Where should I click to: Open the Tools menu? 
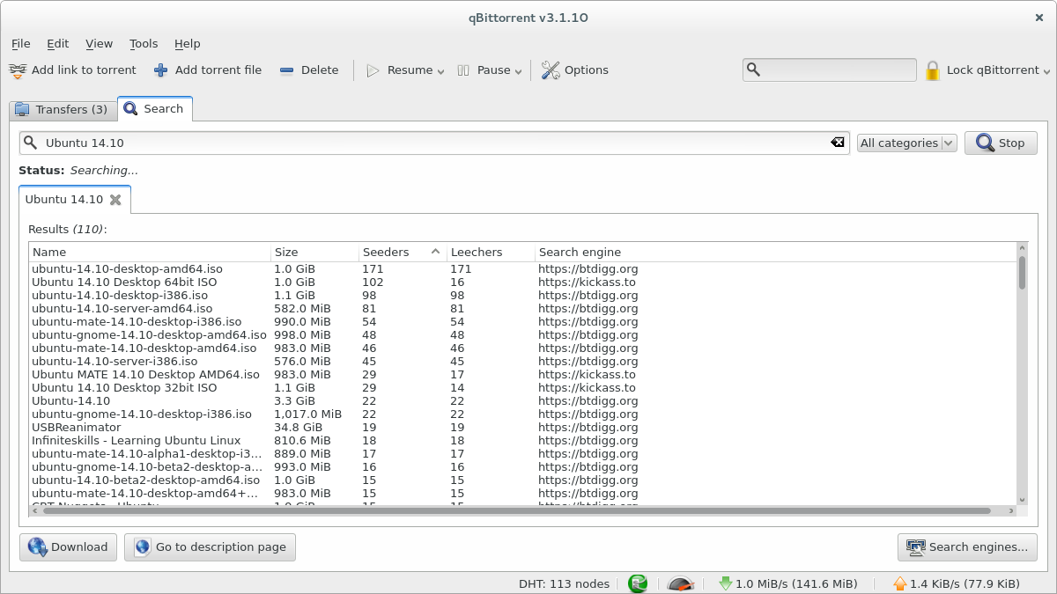(x=144, y=43)
